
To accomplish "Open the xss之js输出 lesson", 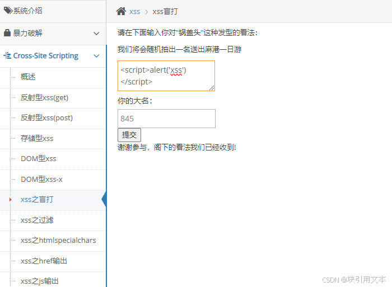I will tap(40, 281).
